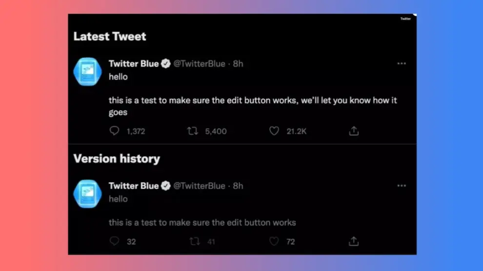Open the @TwitterBlue handle in version history
Screen dimensions: 483x271
tap(200, 186)
